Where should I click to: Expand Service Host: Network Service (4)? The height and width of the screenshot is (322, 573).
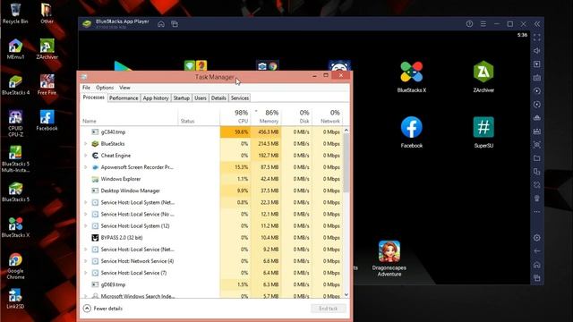tap(86, 261)
